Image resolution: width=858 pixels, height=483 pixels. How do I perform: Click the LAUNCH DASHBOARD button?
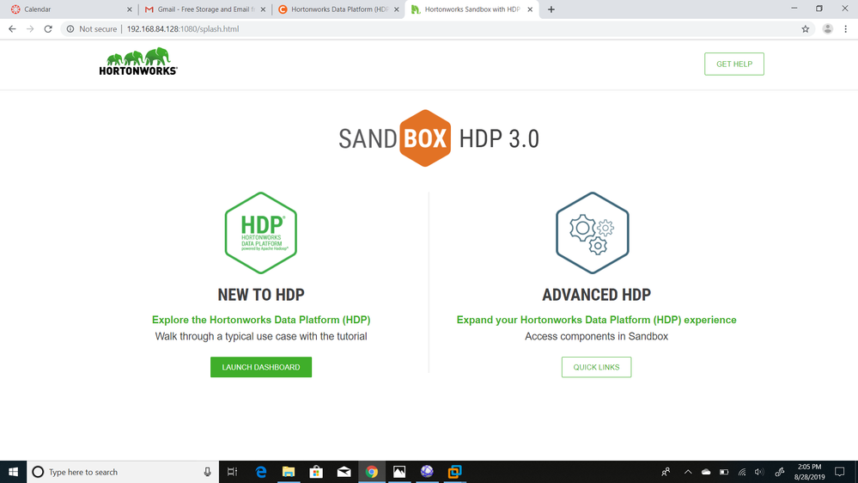point(261,367)
